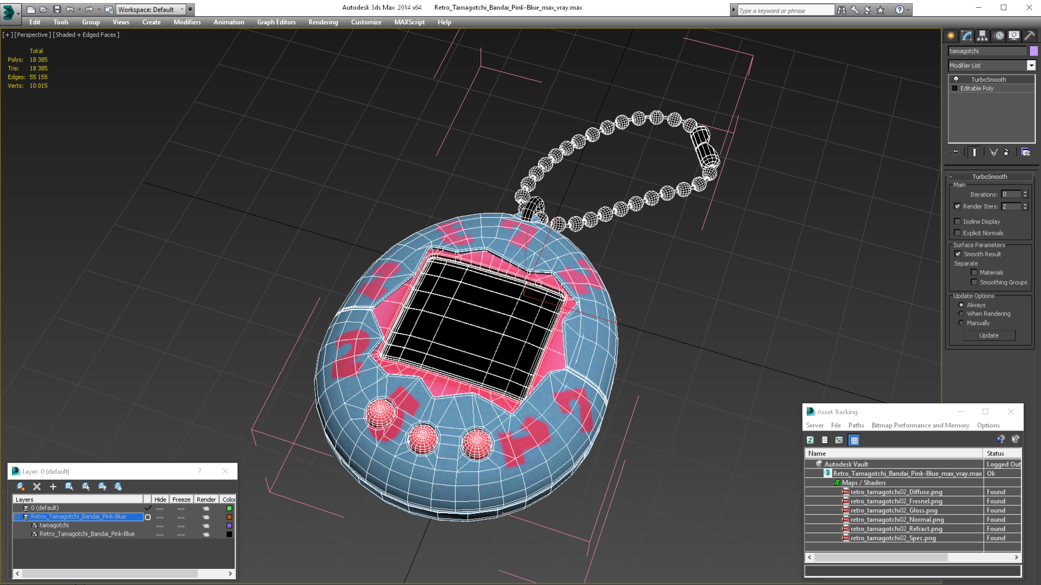Click the Shaded + Edged Faces viewport label
The width and height of the screenshot is (1041, 585).
click(86, 35)
